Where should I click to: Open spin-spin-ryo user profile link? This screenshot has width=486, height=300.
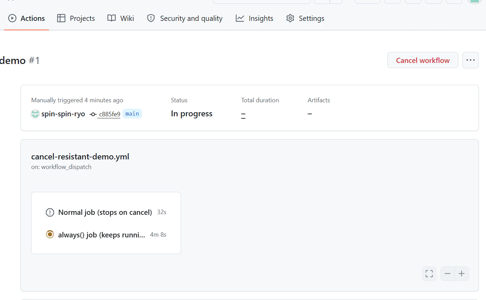[63, 114]
